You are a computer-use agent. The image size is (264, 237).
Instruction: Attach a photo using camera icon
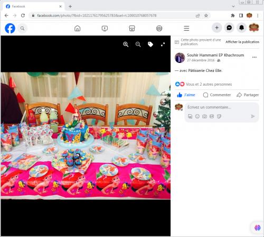coord(204,116)
